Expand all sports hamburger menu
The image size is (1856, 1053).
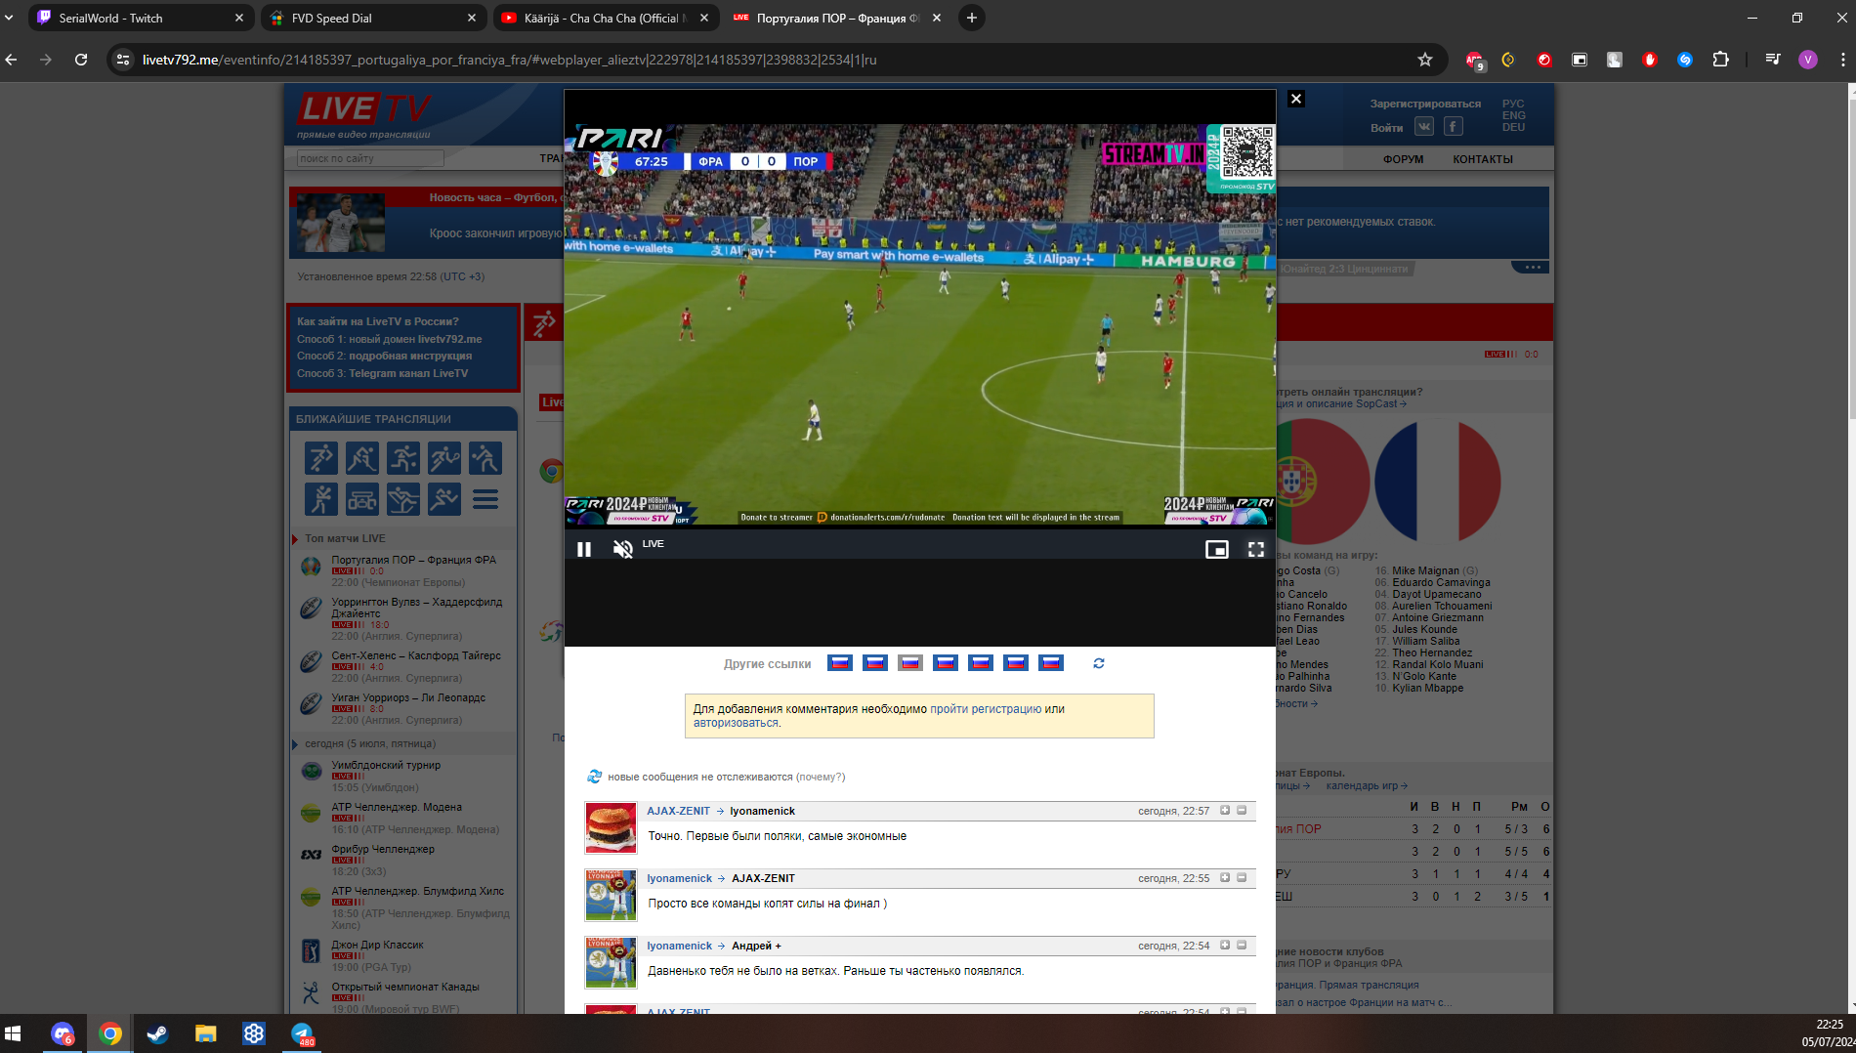coord(485,499)
